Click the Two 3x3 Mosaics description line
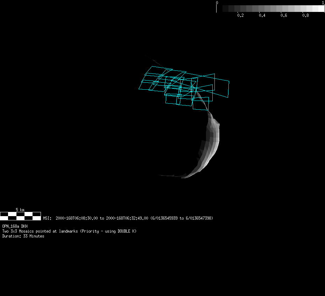This screenshot has width=325, height=296. click(69, 231)
